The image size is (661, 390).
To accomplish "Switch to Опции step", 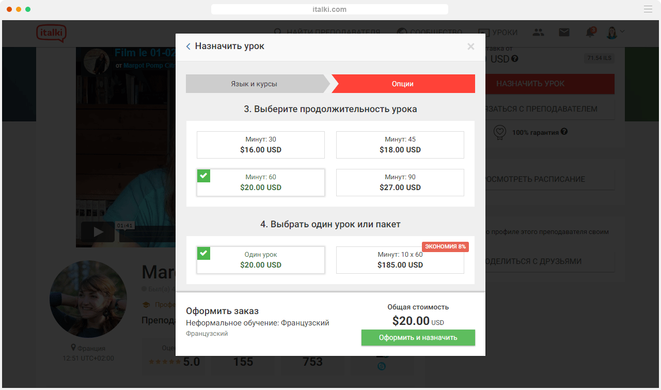I will (x=403, y=84).
